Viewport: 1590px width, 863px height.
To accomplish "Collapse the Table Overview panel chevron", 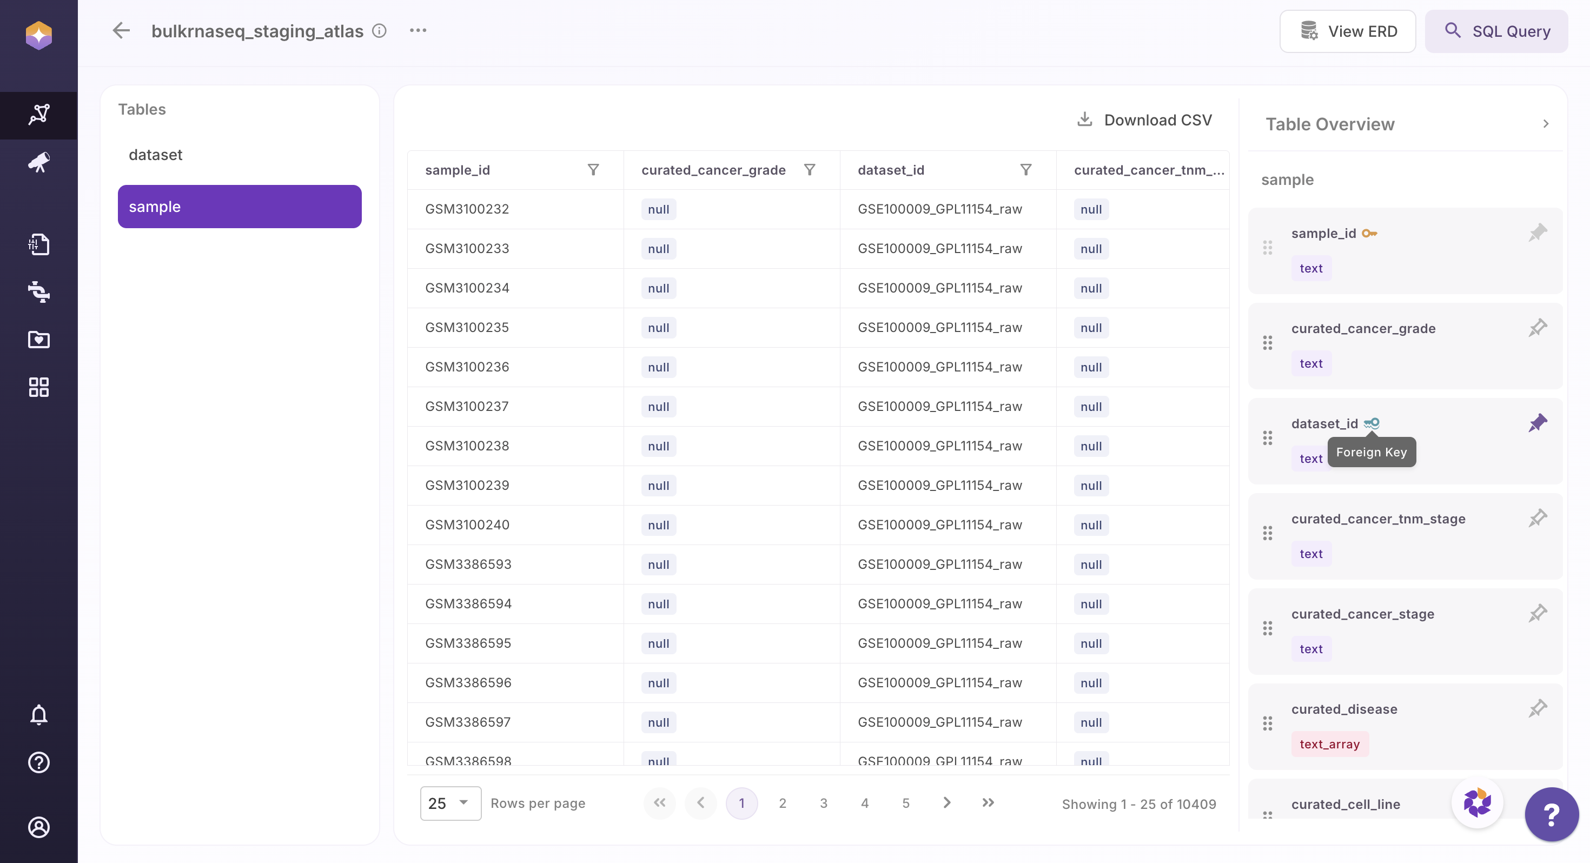I will pos(1546,124).
